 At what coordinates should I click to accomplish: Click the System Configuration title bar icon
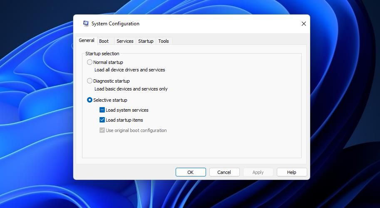click(x=86, y=24)
